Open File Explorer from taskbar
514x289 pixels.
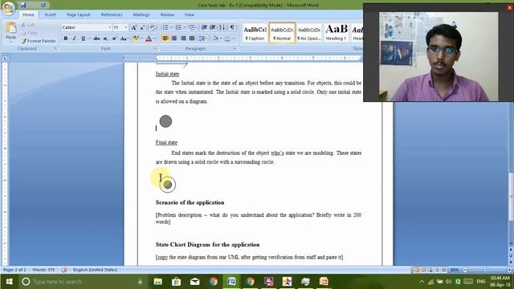158,282
